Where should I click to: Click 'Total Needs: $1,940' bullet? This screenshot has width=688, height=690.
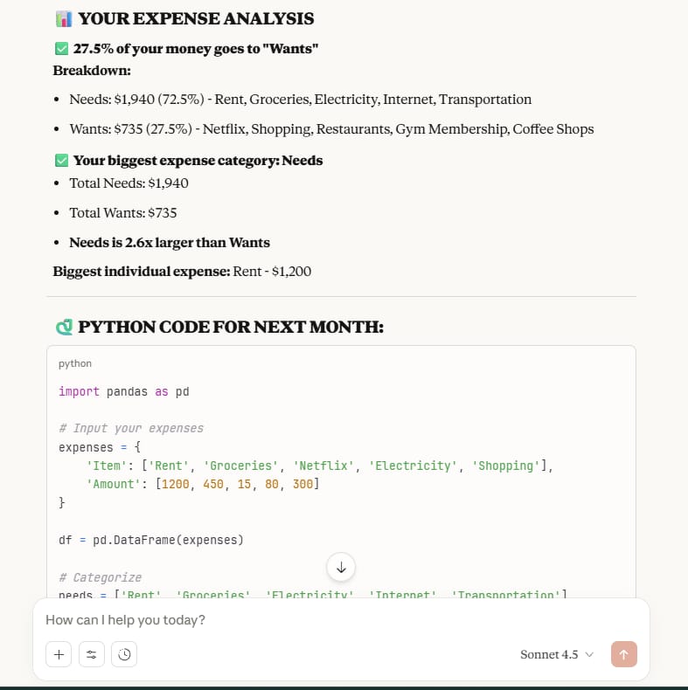click(x=129, y=183)
